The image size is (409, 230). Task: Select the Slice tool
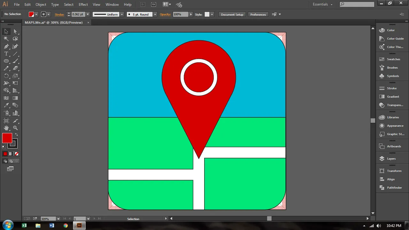15,121
